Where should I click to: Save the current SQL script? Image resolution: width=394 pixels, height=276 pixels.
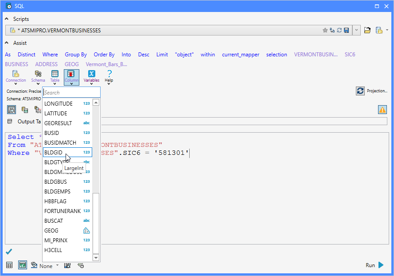[x=346, y=30]
